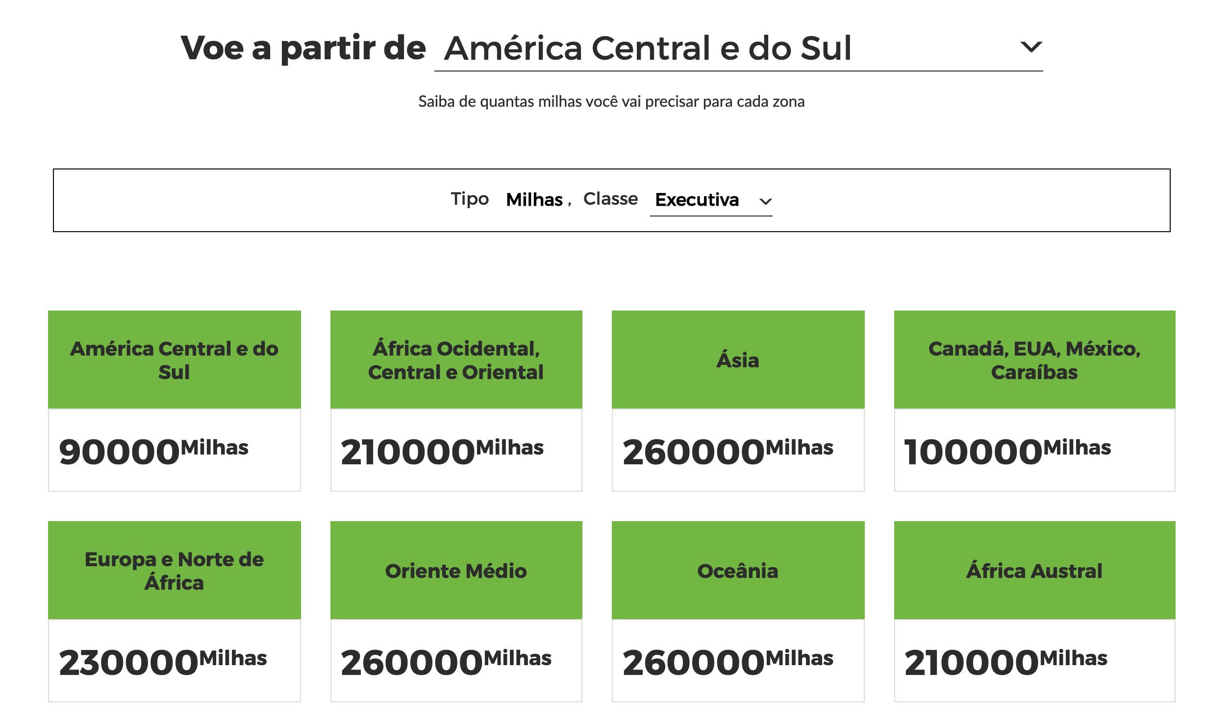
Task: Expand the Classe Executiva dropdown arrow
Action: click(765, 201)
